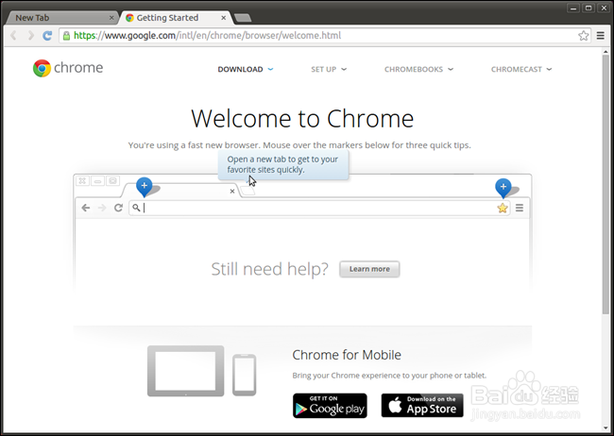Viewport: 614px width, 436px height.
Task: Click the illustrated browser's menu icon
Action: [520, 208]
